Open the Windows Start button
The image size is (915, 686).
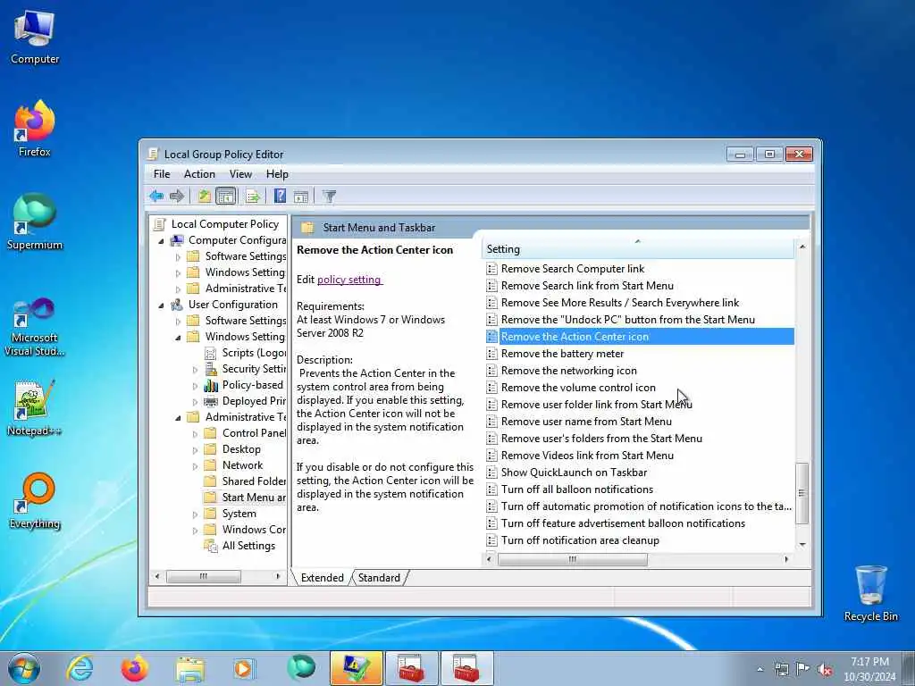pyautogui.click(x=24, y=668)
